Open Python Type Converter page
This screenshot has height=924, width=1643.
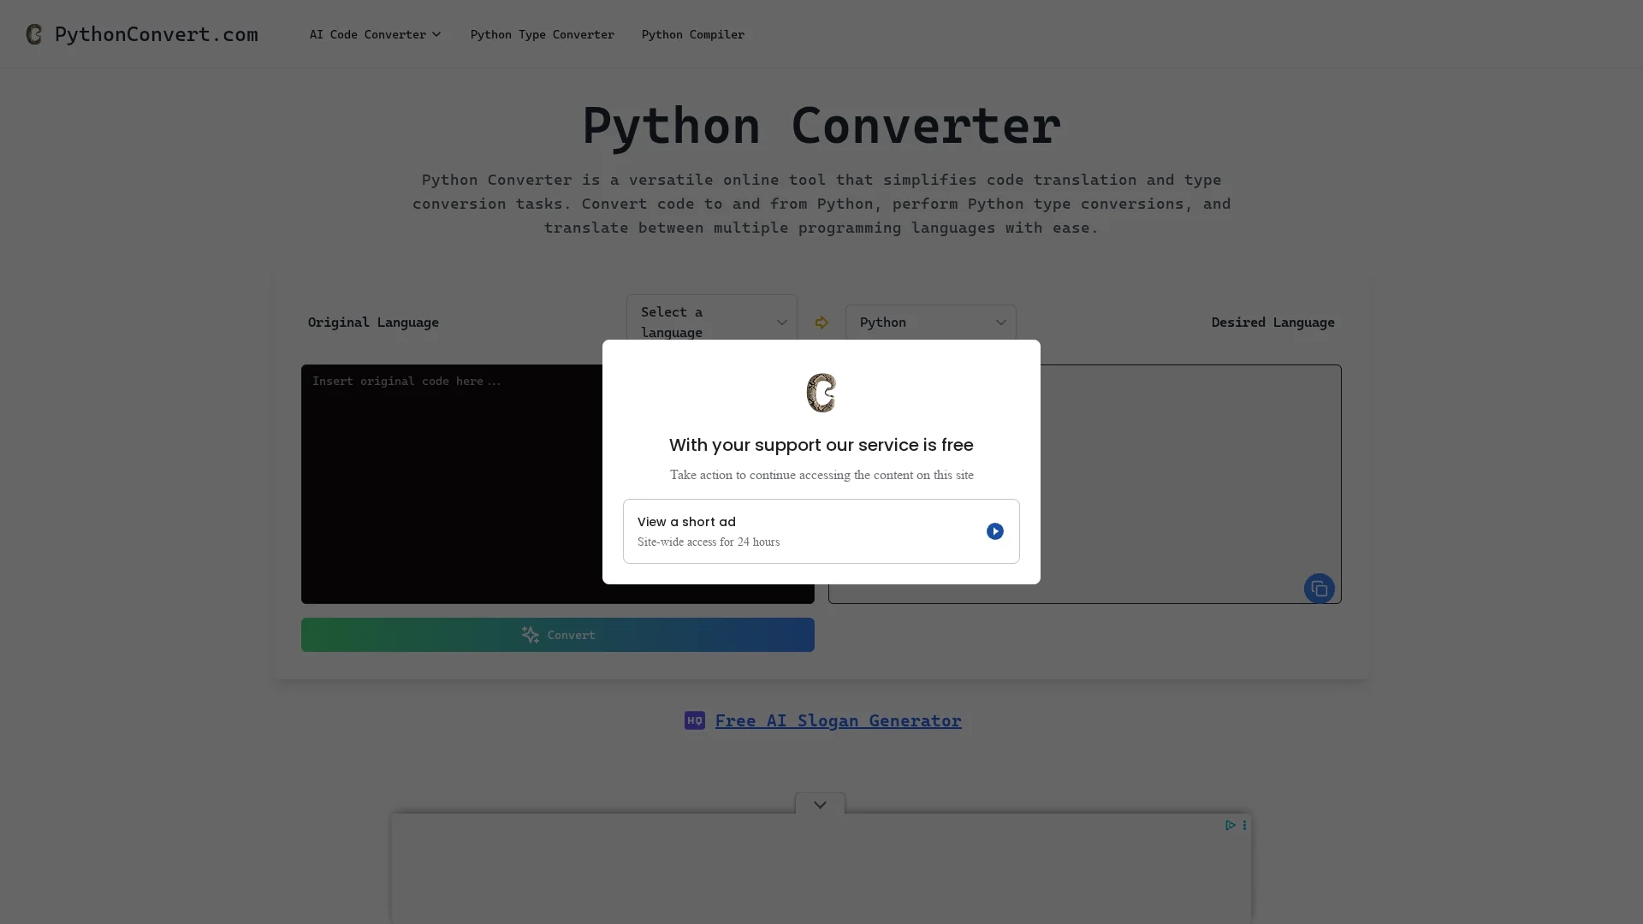click(x=542, y=34)
